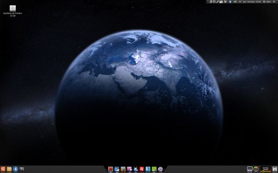Launch the red grid application in dock

pyautogui.click(x=111, y=169)
